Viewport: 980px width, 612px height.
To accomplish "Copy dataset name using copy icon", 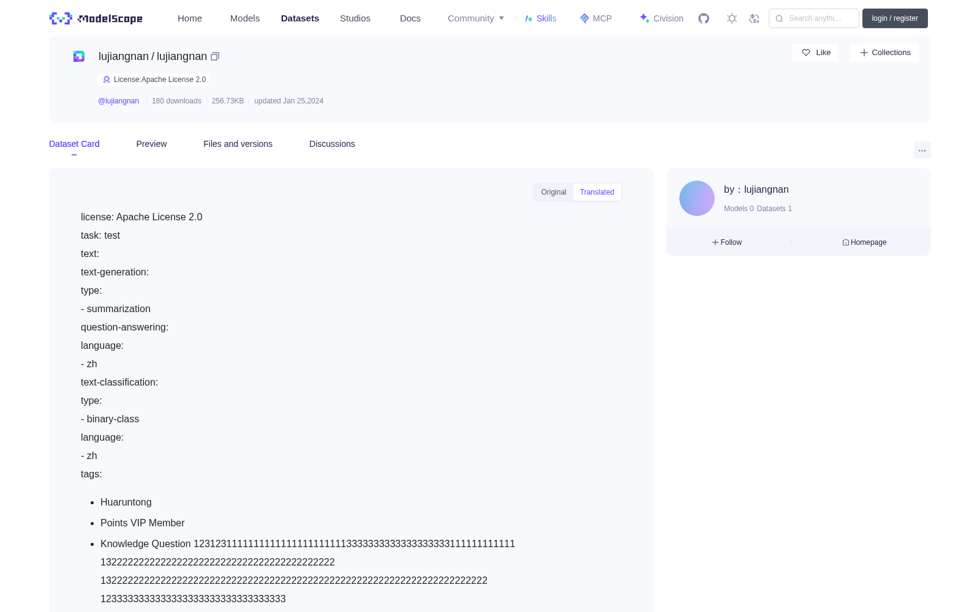I will pyautogui.click(x=215, y=56).
